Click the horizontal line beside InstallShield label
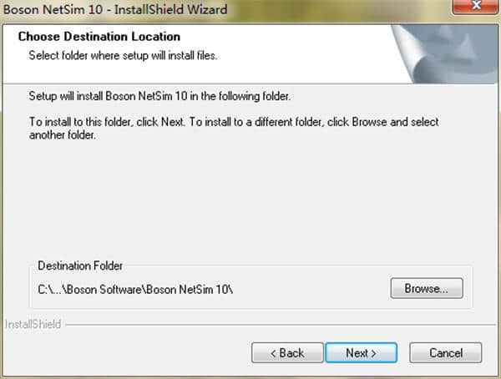Image resolution: width=501 pixels, height=379 pixels. click(276, 324)
